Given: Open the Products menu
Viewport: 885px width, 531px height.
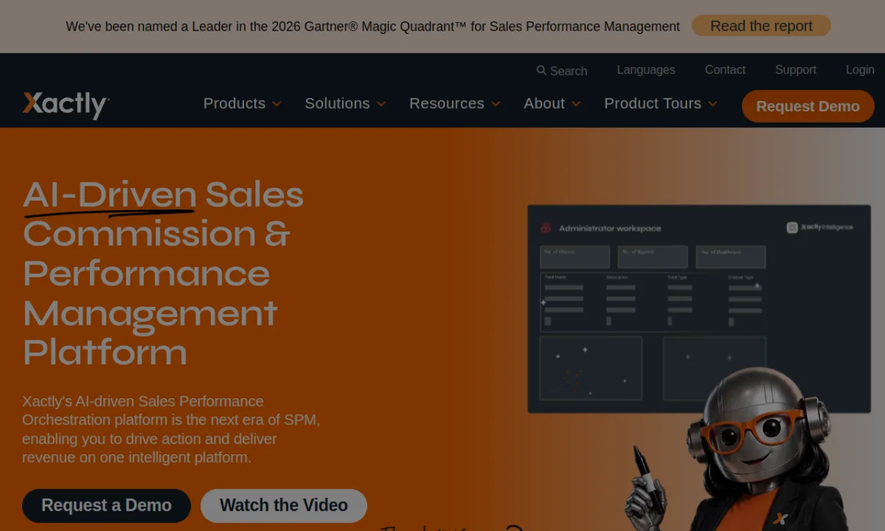Looking at the screenshot, I should [234, 104].
